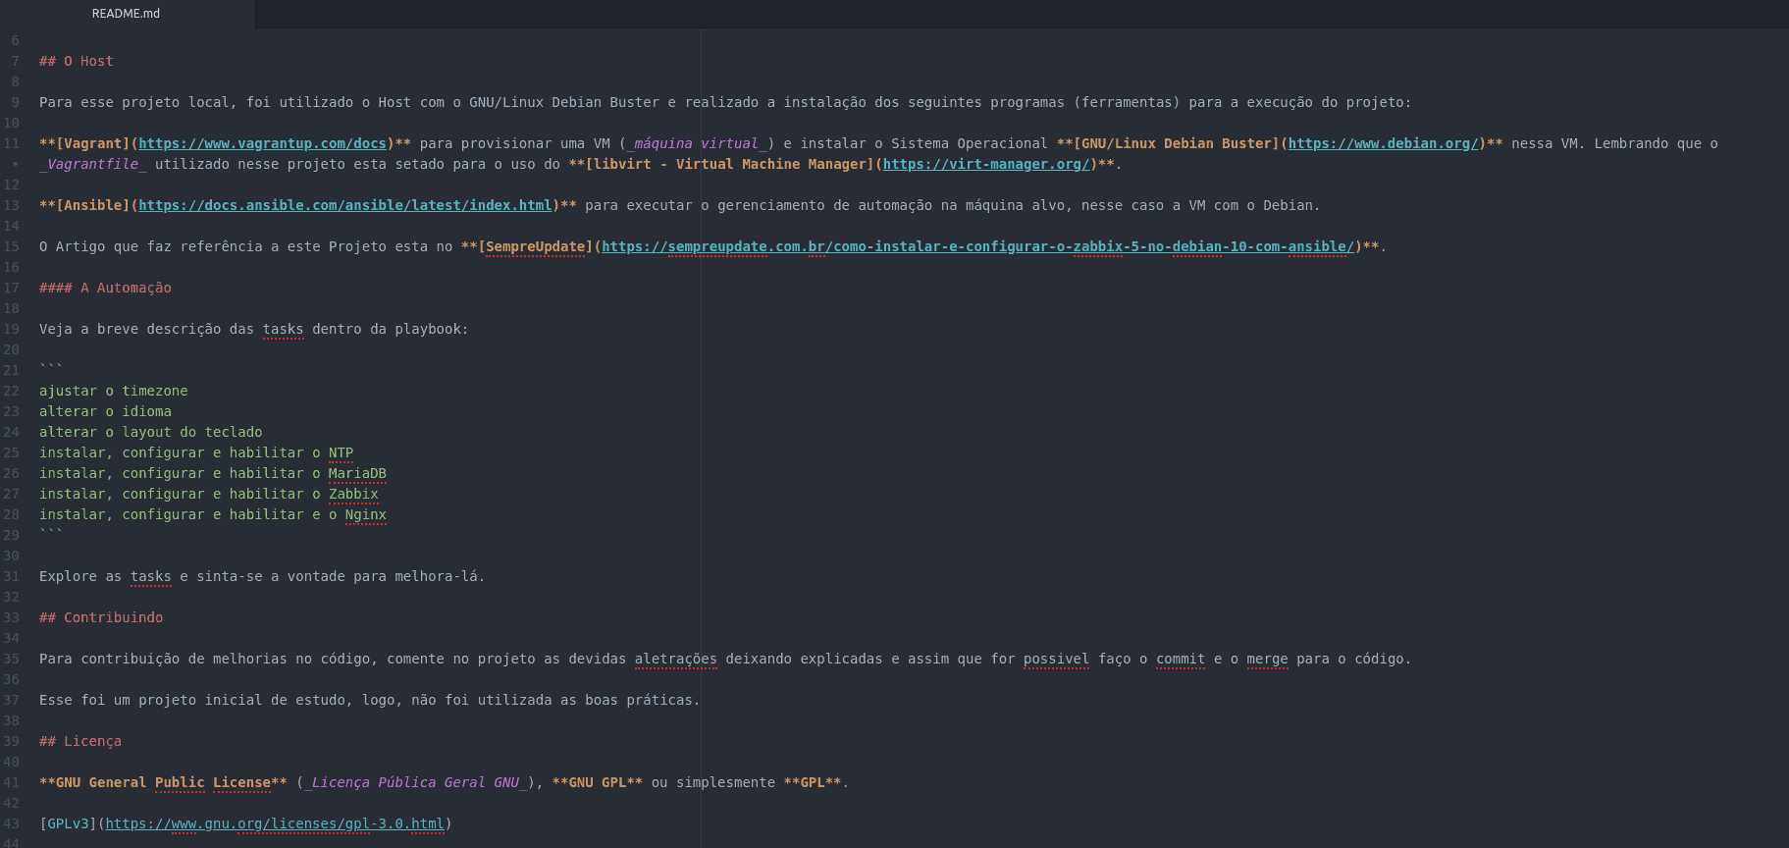The height and width of the screenshot is (848, 1789).
Task: Click the '## Contribuindo' heading
Action: (101, 617)
